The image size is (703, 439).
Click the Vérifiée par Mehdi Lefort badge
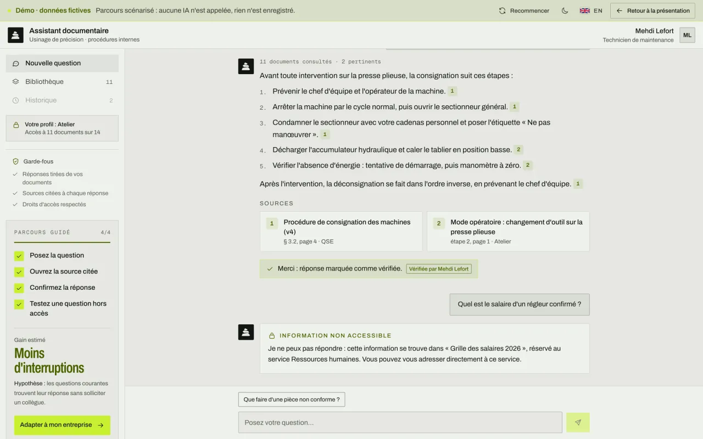click(x=439, y=269)
